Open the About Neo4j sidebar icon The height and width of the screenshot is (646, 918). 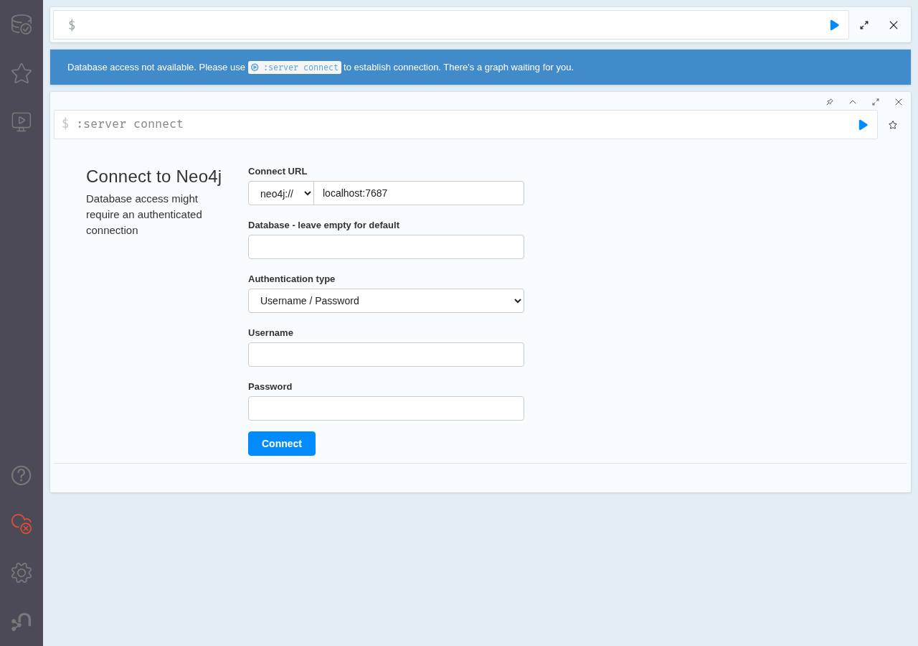coord(22,622)
